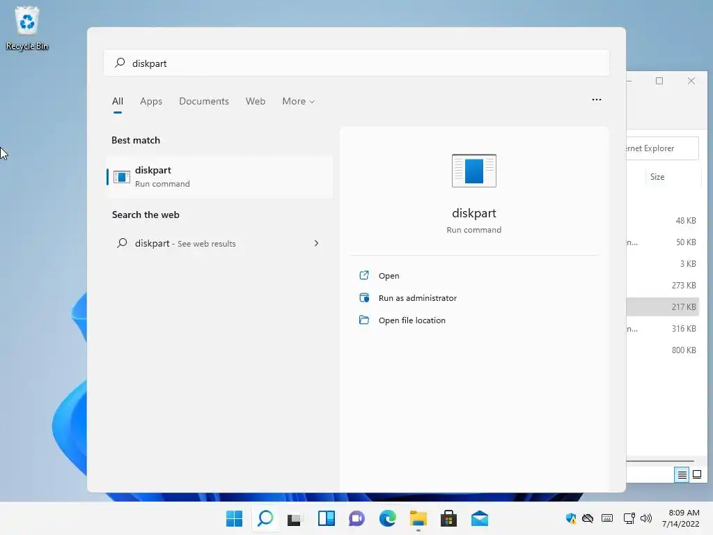
Task: Open the three-dot options menu
Action: [597, 99]
